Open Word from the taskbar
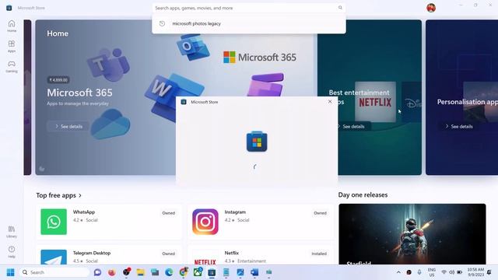This screenshot has height=280, width=498. (x=254, y=272)
